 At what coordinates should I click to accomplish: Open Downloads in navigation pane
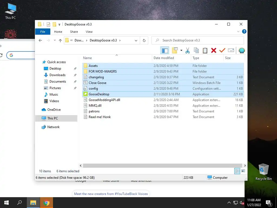[57, 75]
